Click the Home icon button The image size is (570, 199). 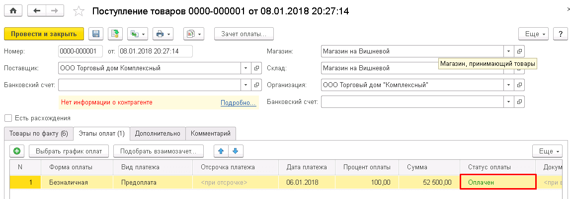(x=13, y=10)
